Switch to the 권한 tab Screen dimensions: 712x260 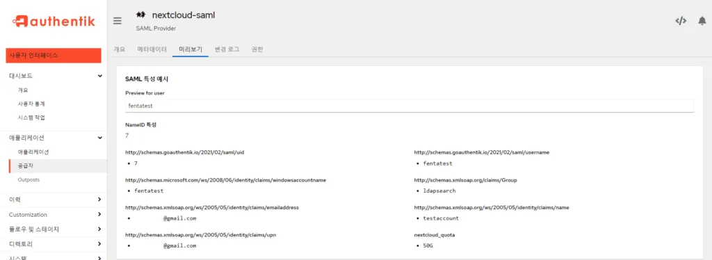tap(257, 49)
